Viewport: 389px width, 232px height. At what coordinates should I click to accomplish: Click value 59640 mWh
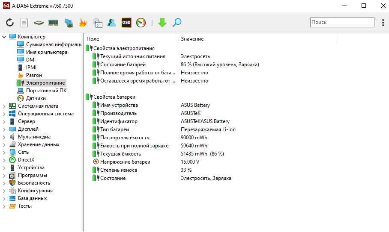click(194, 146)
